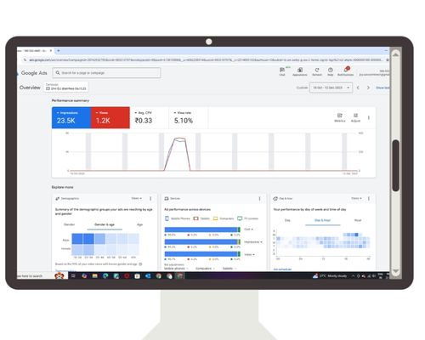Image resolution: width=425 pixels, height=340 pixels.
Task: Toggle Mobile Phones legend checkbox
Action: click(x=167, y=218)
